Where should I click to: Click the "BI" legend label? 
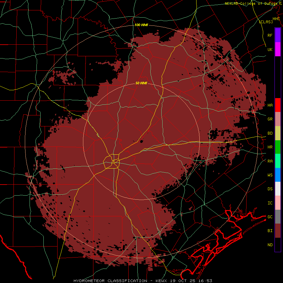[x=270, y=231]
